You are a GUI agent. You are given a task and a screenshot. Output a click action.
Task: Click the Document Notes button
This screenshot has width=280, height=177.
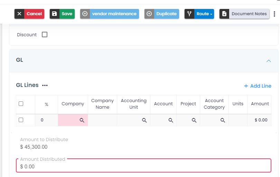coord(244,14)
